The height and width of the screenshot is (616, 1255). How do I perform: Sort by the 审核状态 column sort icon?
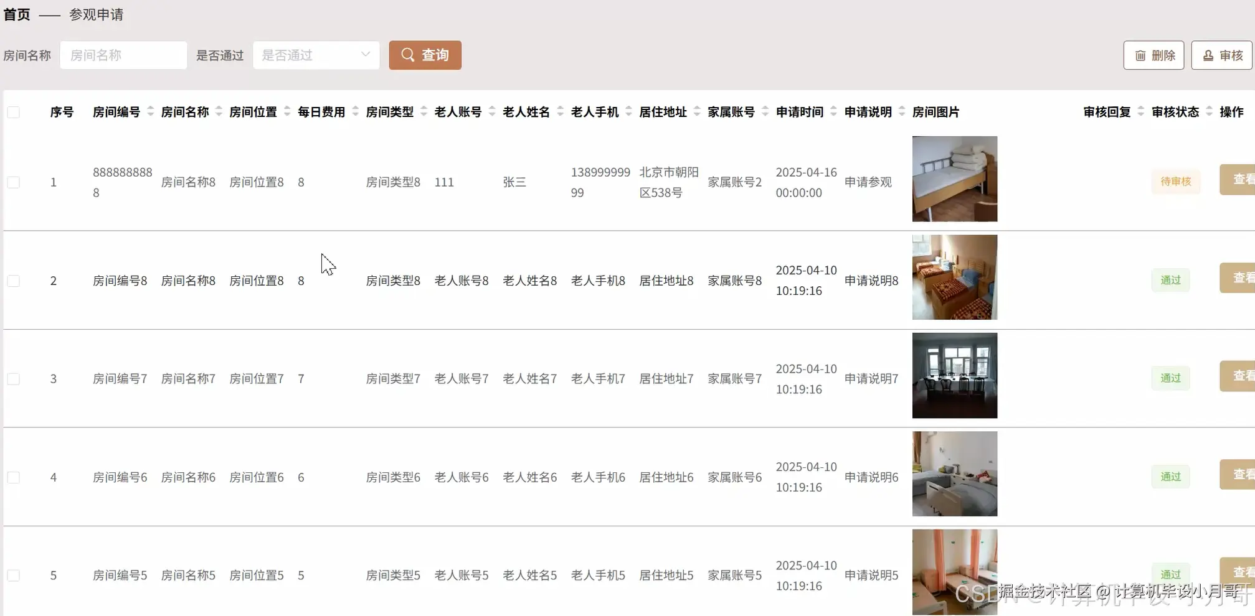coord(1209,111)
